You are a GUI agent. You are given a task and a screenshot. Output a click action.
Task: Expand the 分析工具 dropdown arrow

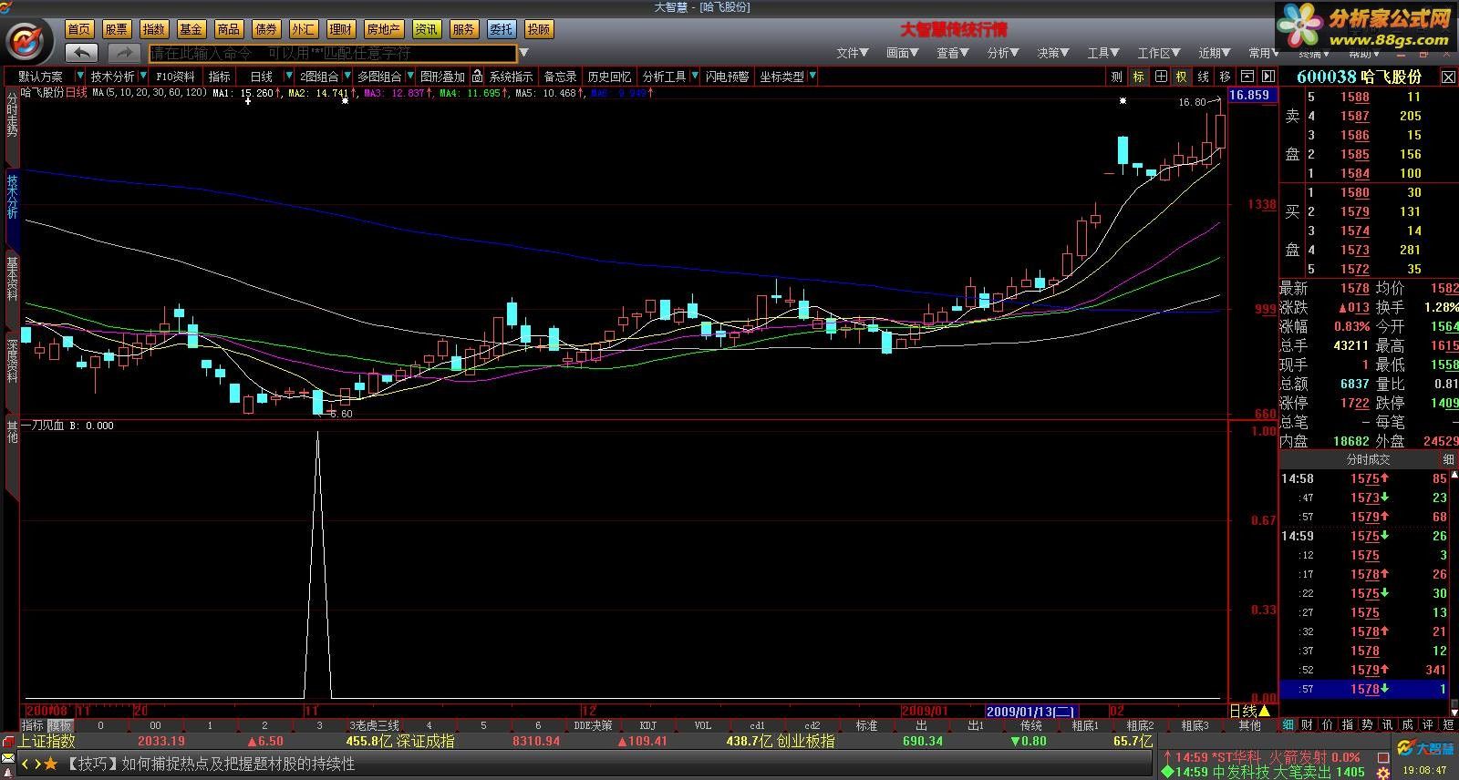pyautogui.click(x=694, y=77)
